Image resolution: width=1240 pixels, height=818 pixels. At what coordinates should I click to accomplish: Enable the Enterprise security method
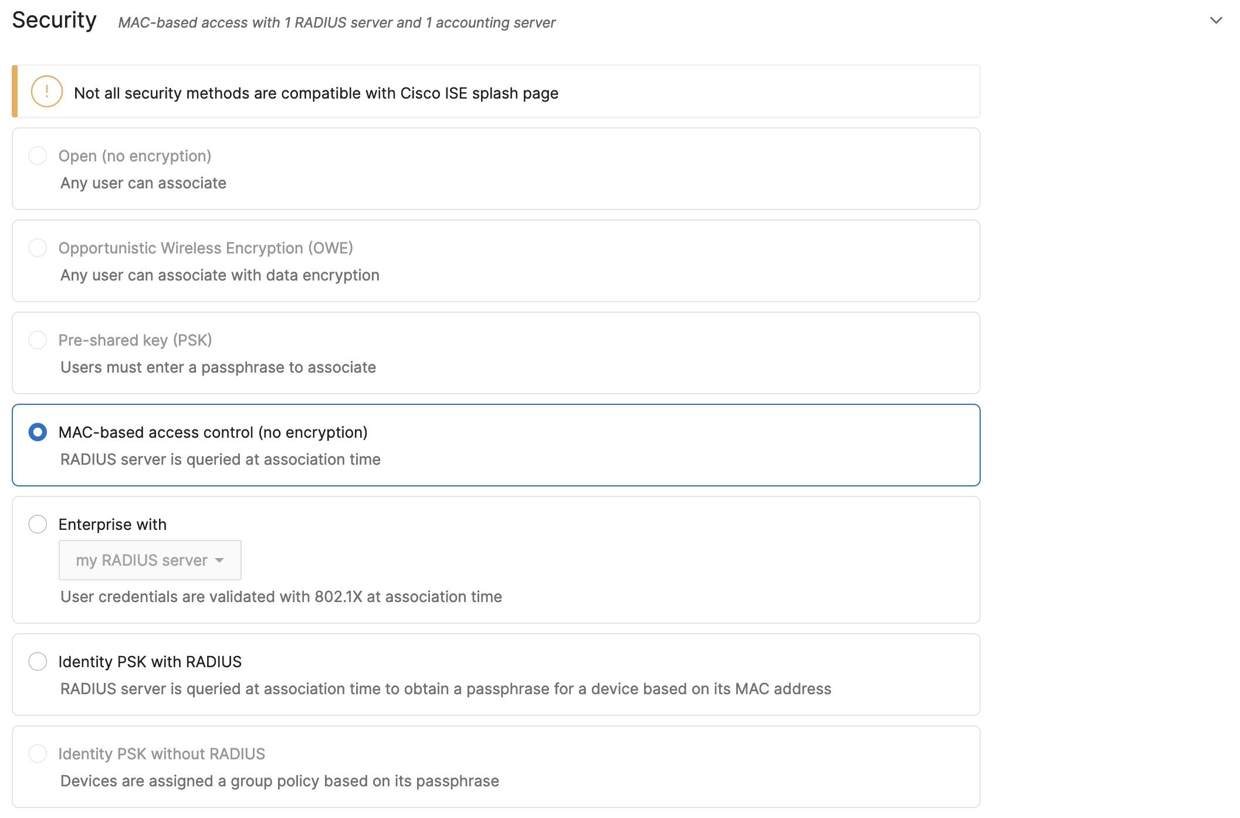(38, 524)
